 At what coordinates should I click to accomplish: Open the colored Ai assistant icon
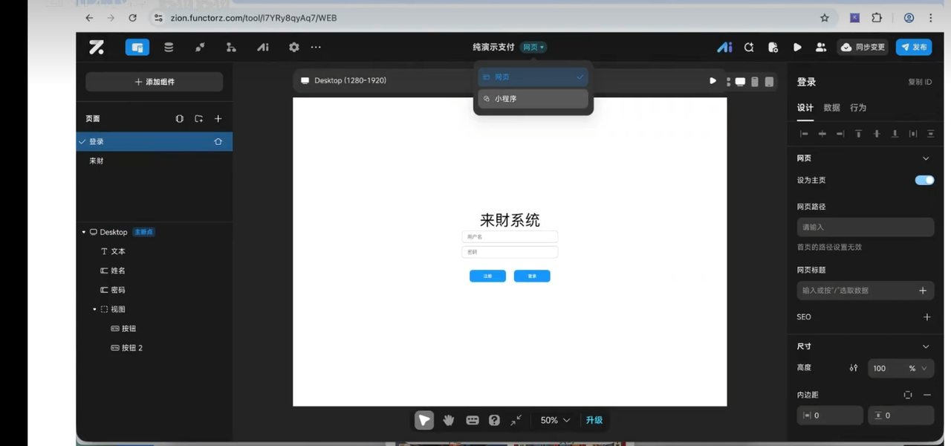pos(724,47)
